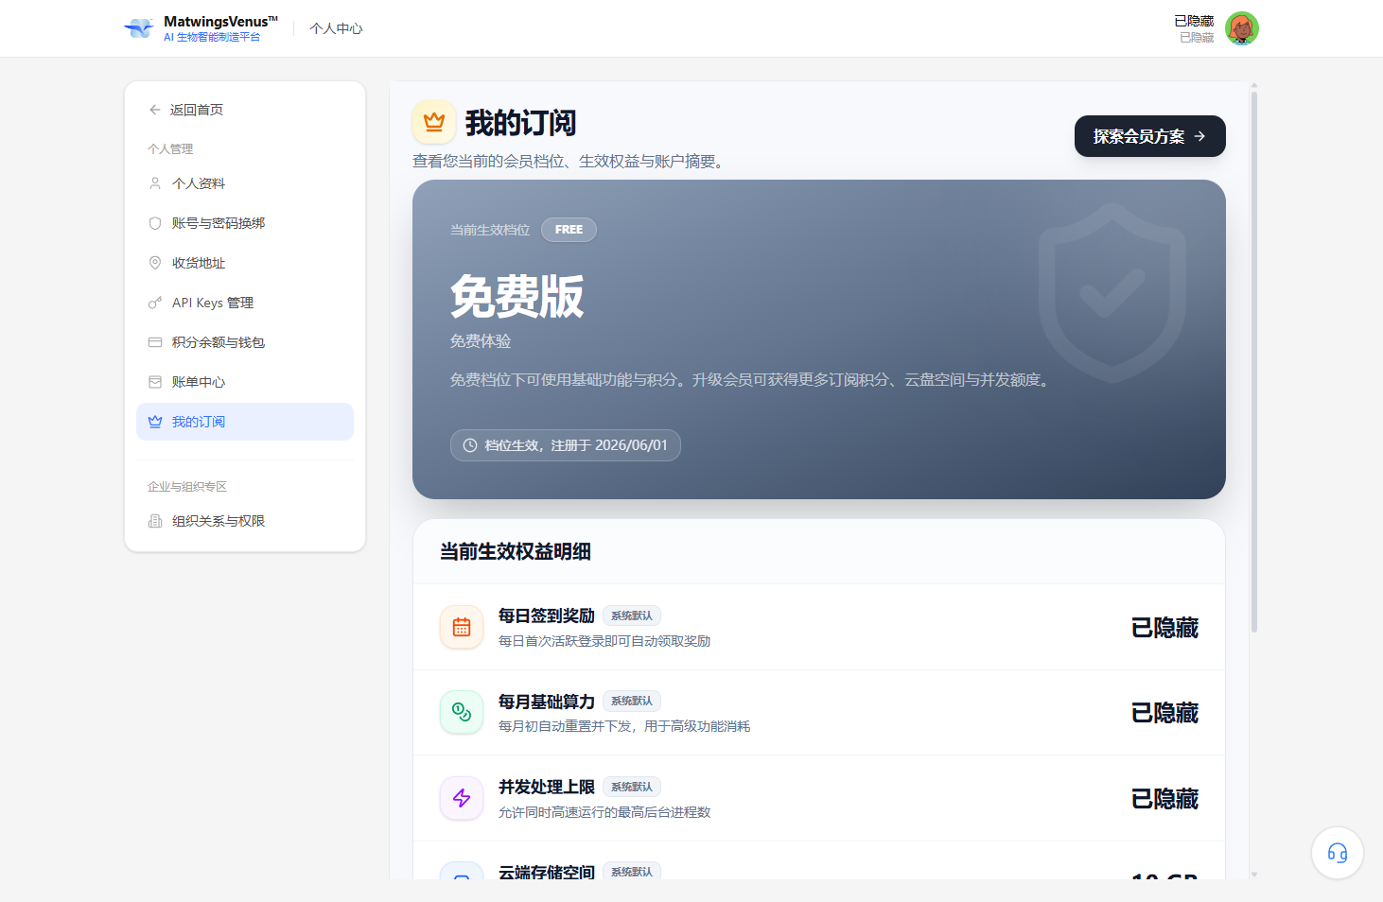Click the 企业与组织专区 section label

tap(187, 486)
